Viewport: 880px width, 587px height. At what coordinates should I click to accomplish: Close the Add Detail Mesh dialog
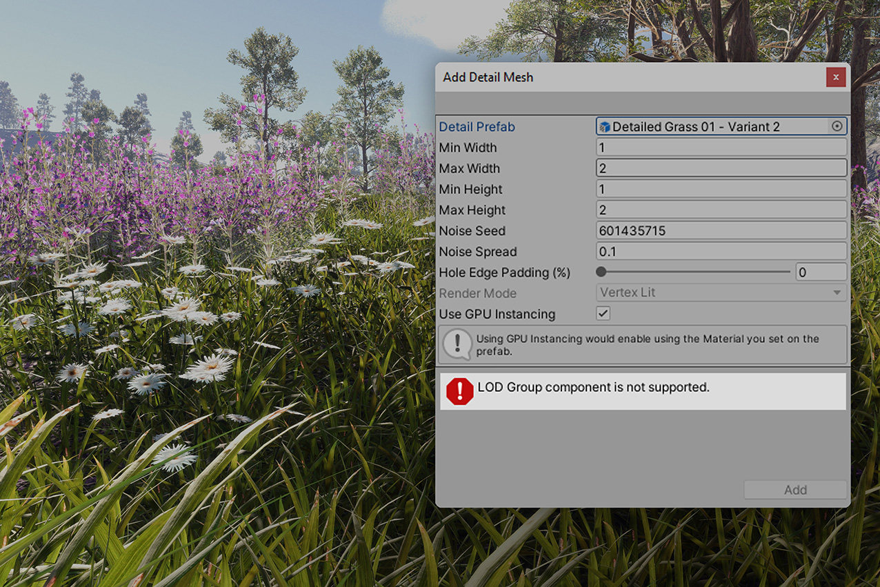[835, 77]
